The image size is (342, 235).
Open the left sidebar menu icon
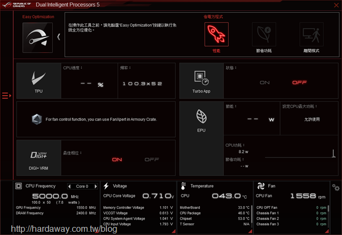(6, 95)
